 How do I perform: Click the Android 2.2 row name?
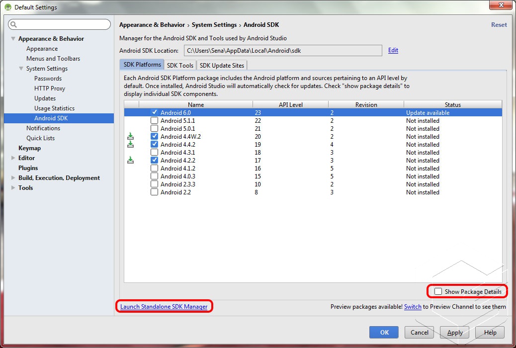point(175,192)
